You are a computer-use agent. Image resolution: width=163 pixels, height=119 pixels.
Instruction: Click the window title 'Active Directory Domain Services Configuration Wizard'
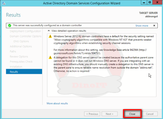point(81,3)
